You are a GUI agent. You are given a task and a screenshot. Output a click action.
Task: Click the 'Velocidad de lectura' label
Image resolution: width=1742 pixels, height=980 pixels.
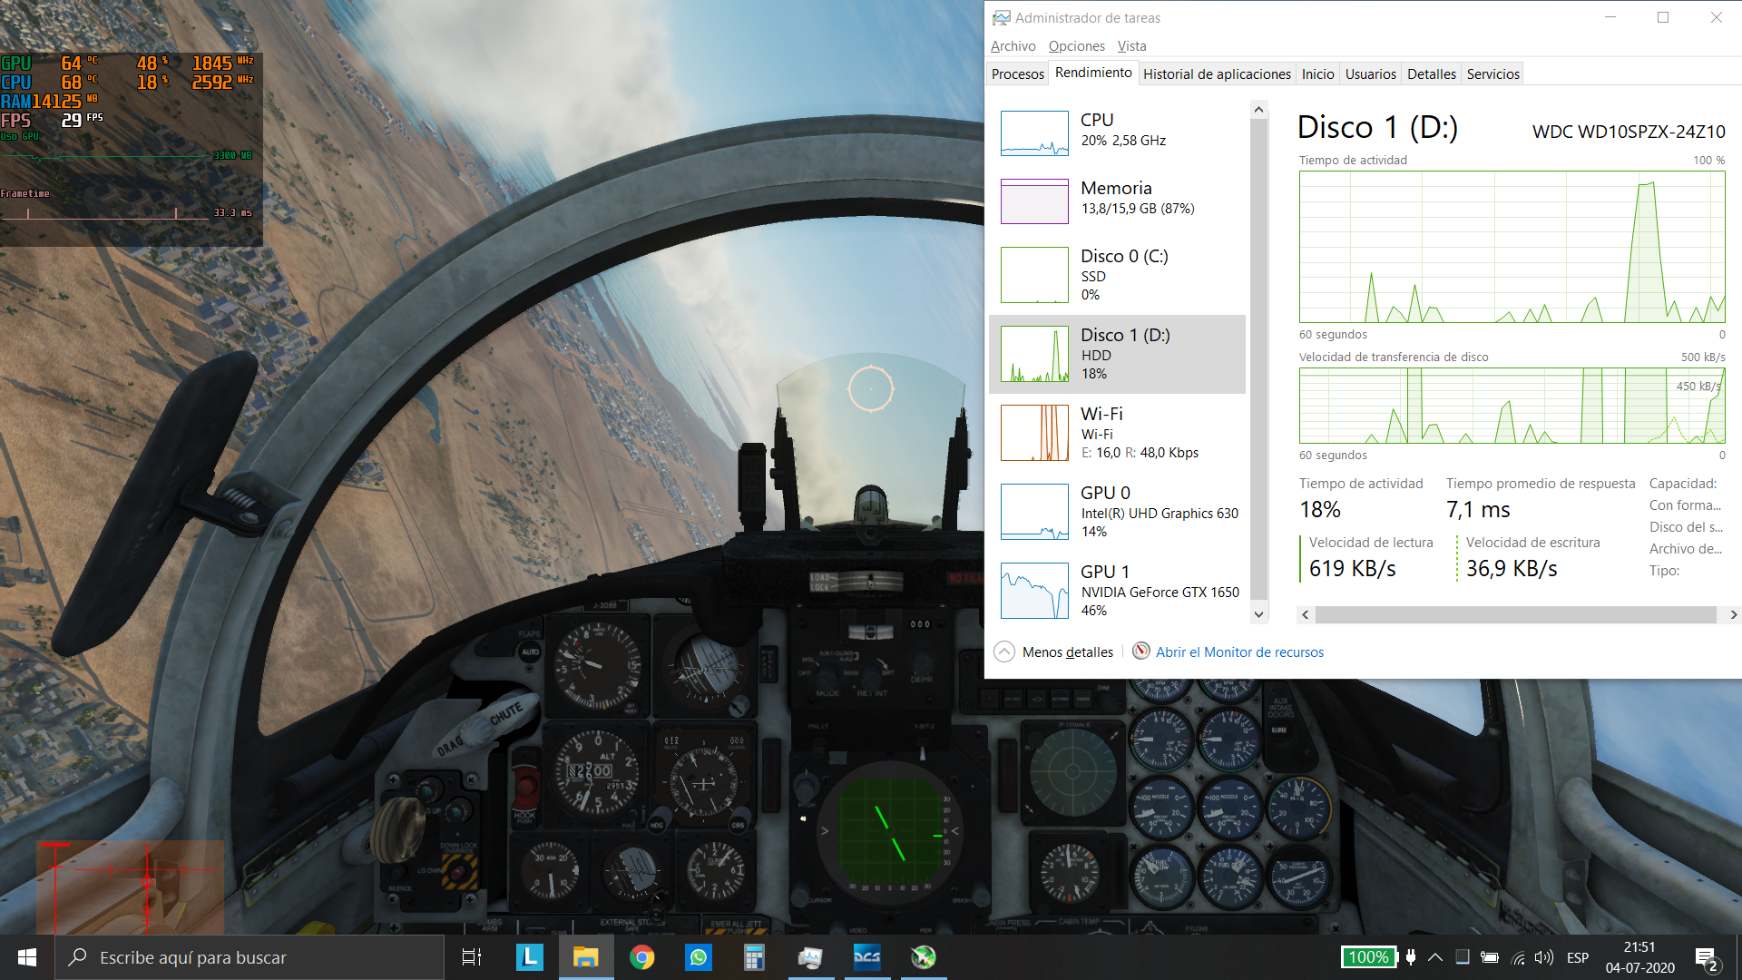(1371, 543)
